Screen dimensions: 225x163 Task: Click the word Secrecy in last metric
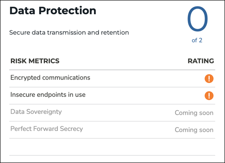tap(71, 129)
